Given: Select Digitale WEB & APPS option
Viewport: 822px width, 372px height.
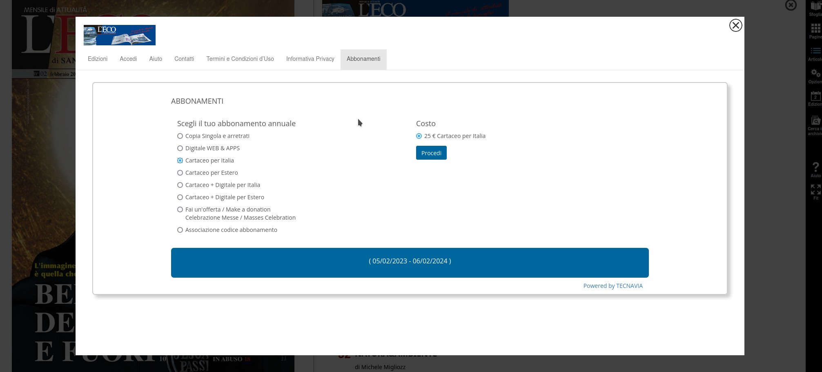Looking at the screenshot, I should (x=180, y=148).
